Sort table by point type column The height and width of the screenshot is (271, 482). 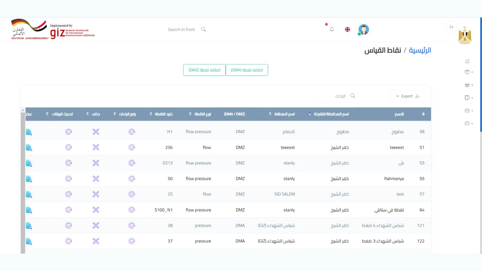click(200, 114)
